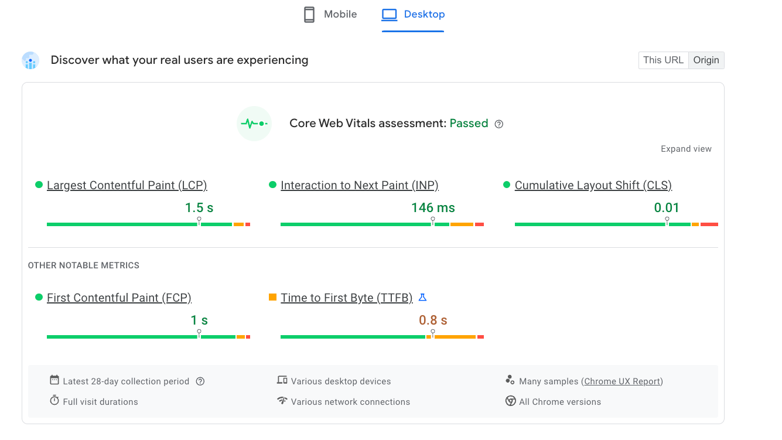The image size is (782, 440).
Task: Click the TTFB distribution bar marker
Action: coord(433,333)
